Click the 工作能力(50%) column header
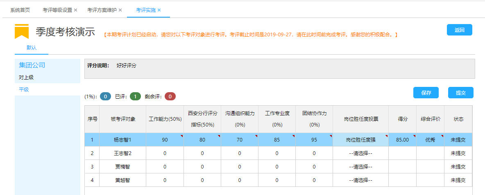485x195 pixels. pos(165,119)
